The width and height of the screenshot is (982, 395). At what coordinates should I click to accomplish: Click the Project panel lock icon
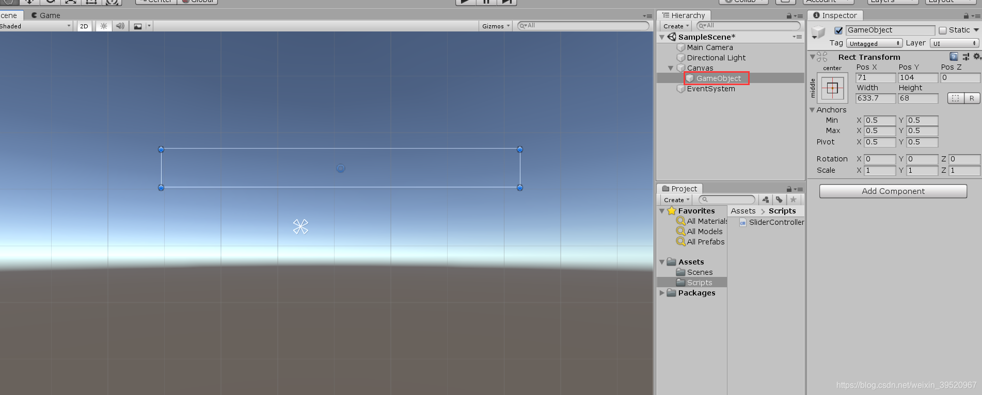tap(789, 189)
